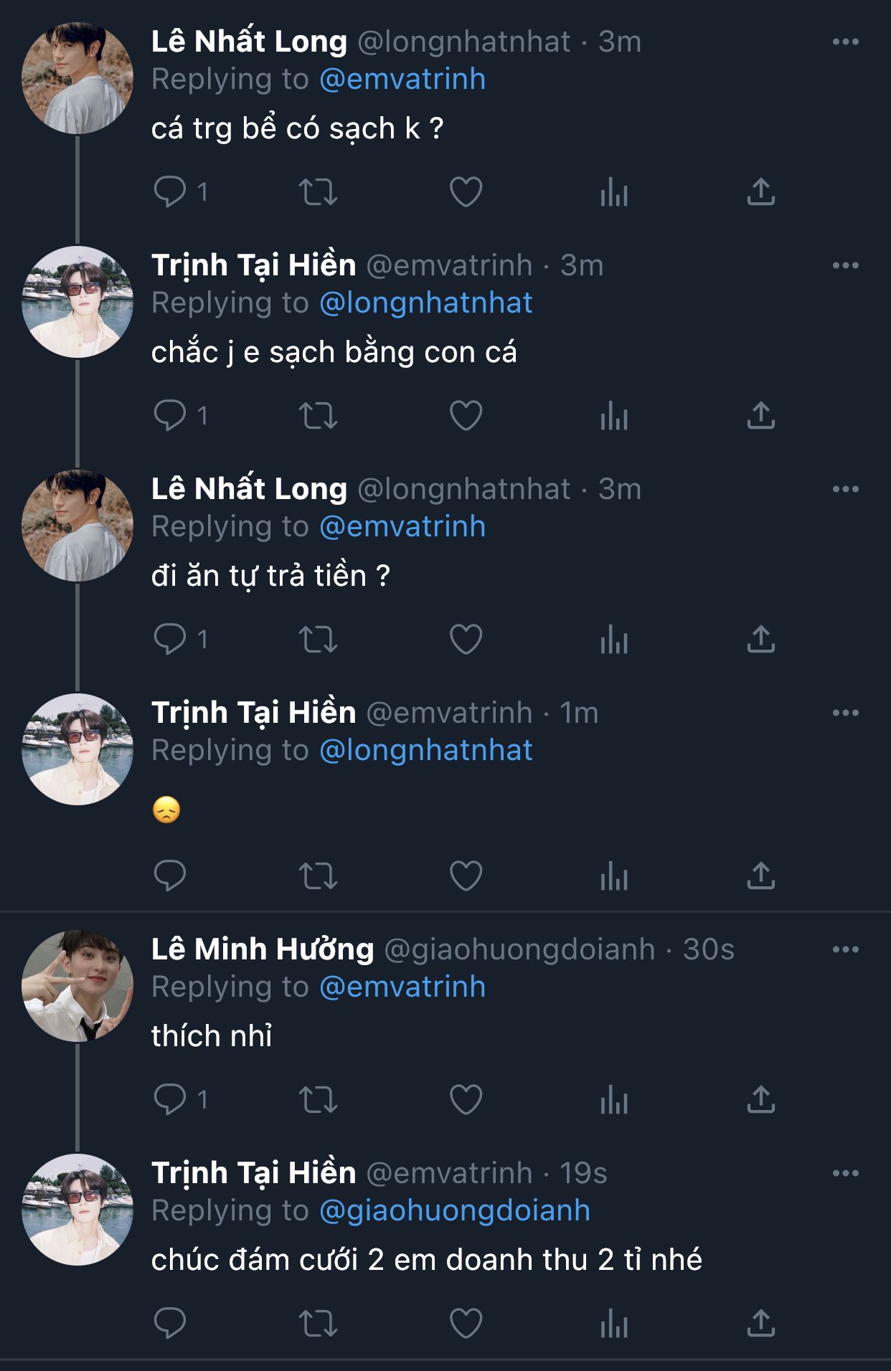Screen dimensions: 891x1371
Task: View analytics for "chắc j e sạch bằng con cá"
Action: click(614, 416)
